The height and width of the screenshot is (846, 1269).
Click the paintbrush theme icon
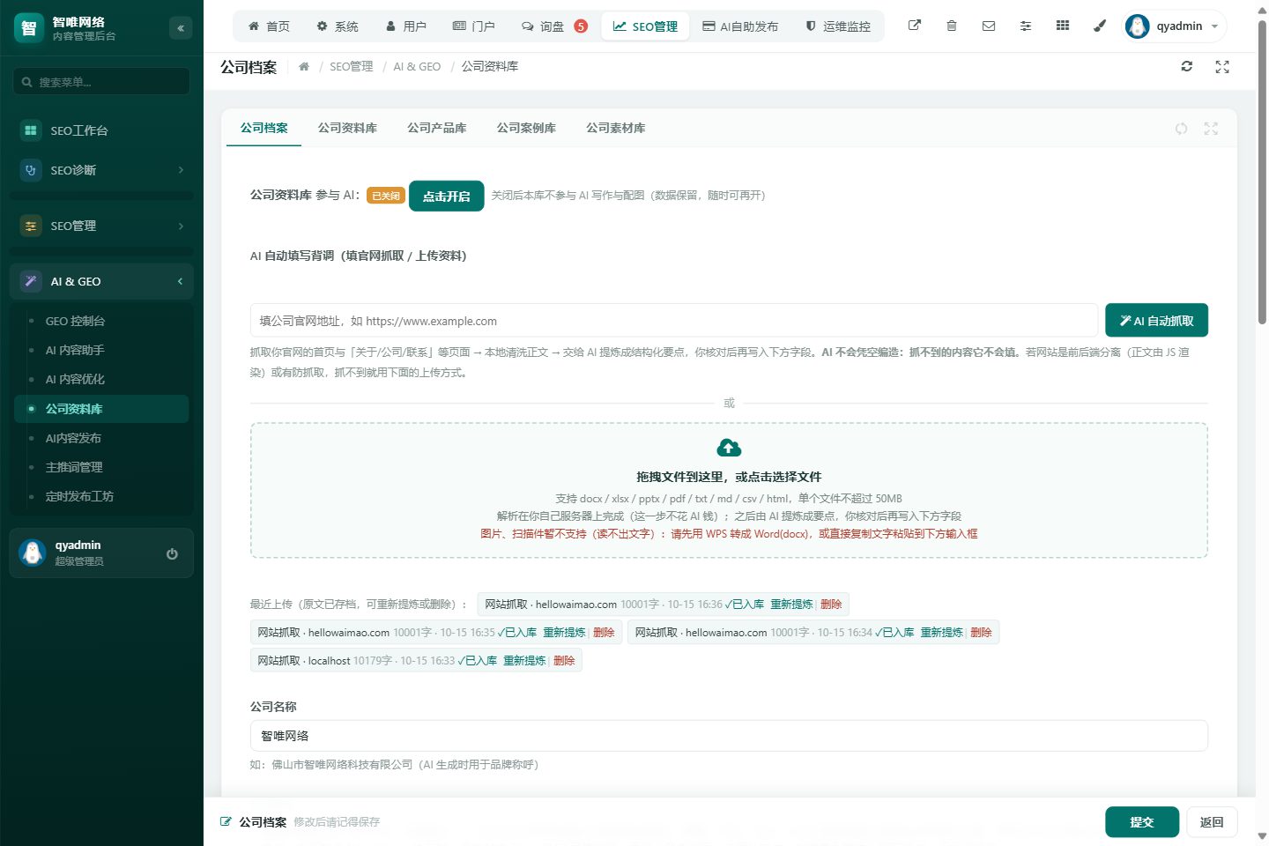click(x=1100, y=26)
